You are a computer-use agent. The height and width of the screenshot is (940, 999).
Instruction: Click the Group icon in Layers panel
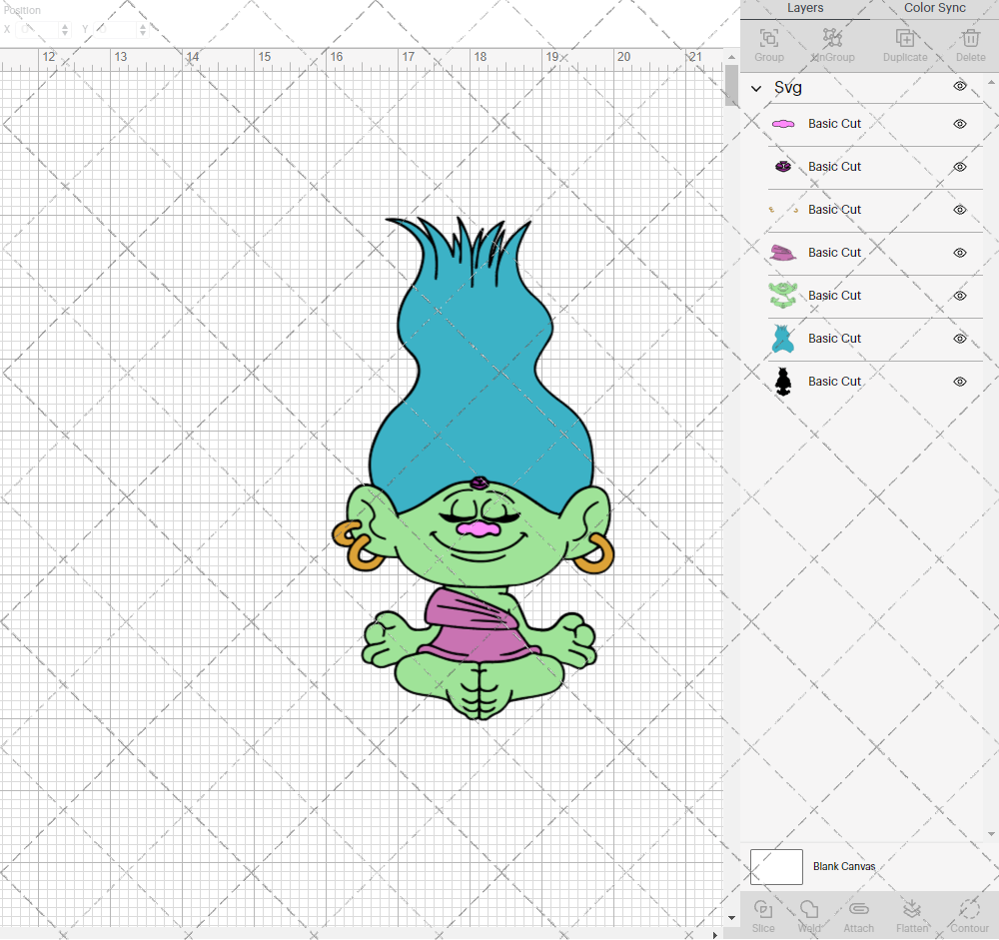click(x=769, y=38)
